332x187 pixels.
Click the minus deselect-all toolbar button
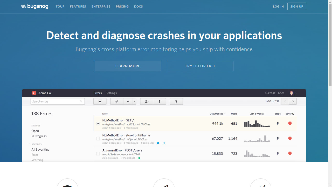point(100,102)
